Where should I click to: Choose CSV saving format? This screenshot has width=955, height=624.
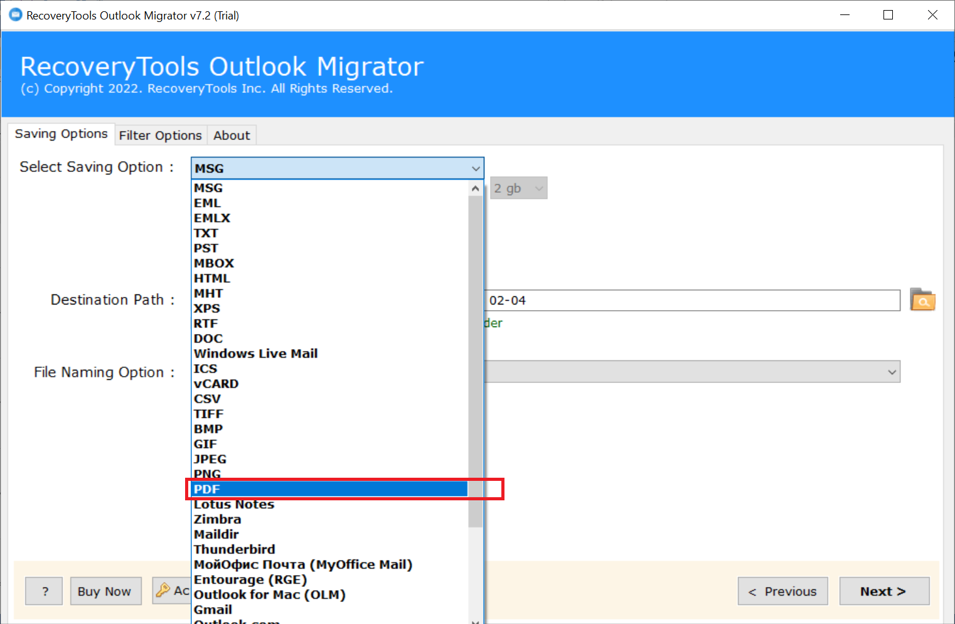coord(329,399)
